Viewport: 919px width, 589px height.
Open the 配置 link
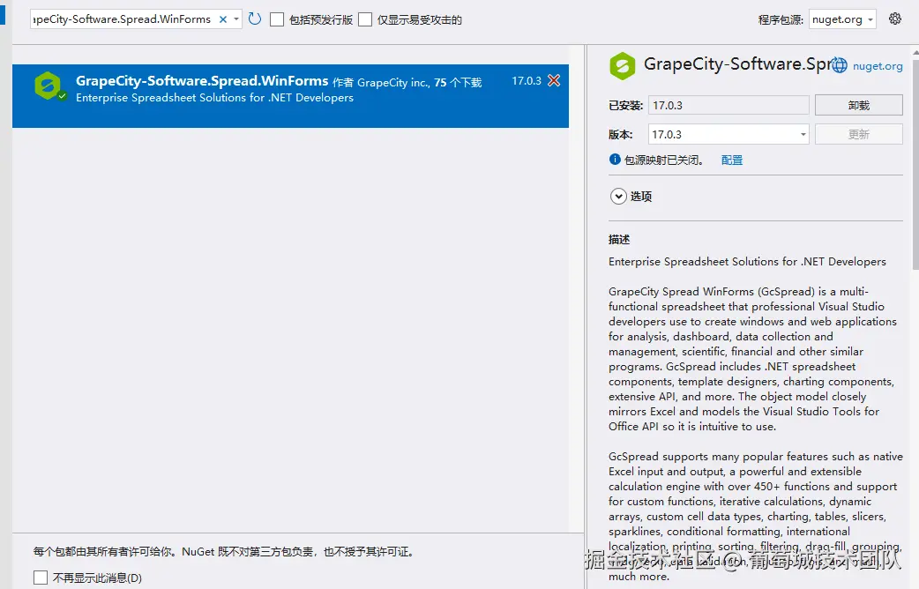tap(731, 160)
